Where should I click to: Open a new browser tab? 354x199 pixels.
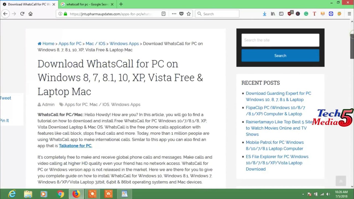(121, 4)
